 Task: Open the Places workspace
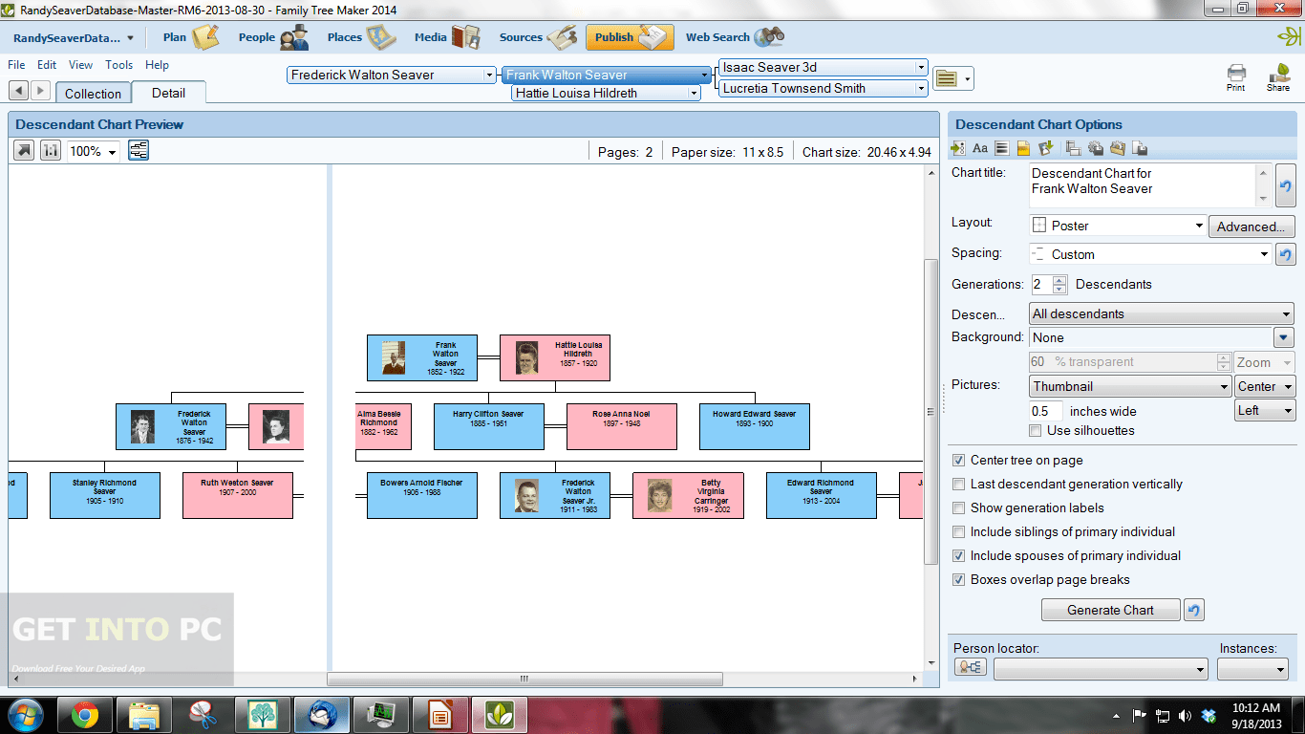click(361, 37)
